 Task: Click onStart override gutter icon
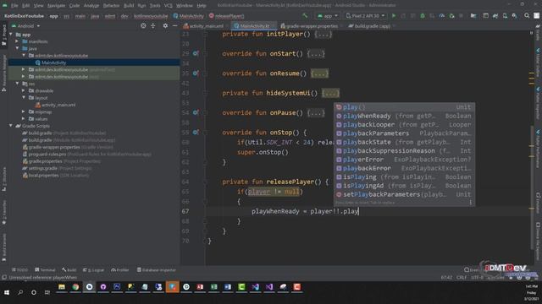pyautogui.click(x=196, y=53)
